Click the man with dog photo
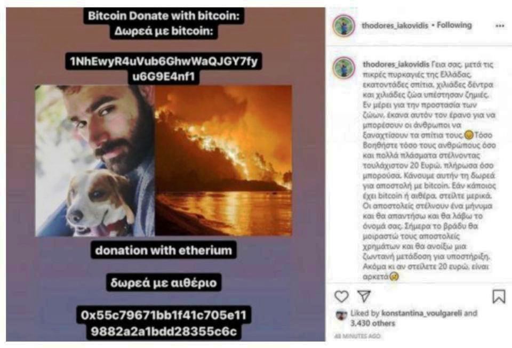 pyautogui.click(x=95, y=160)
